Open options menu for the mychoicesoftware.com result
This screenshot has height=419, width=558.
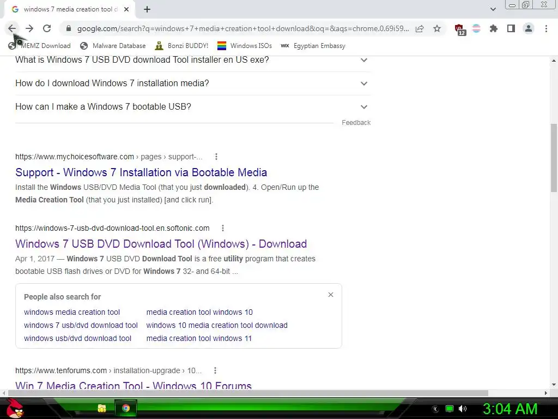tap(216, 157)
